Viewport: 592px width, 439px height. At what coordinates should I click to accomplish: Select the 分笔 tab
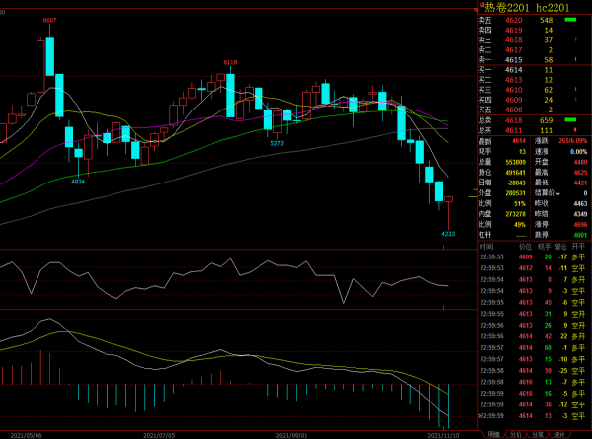[x=538, y=434]
